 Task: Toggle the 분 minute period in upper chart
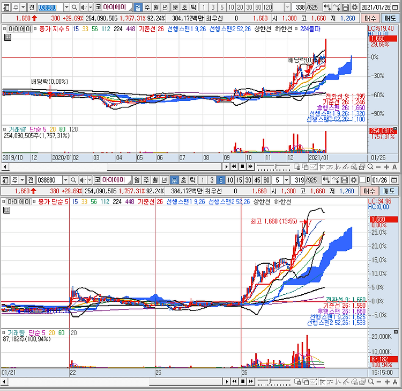tap(175, 7)
